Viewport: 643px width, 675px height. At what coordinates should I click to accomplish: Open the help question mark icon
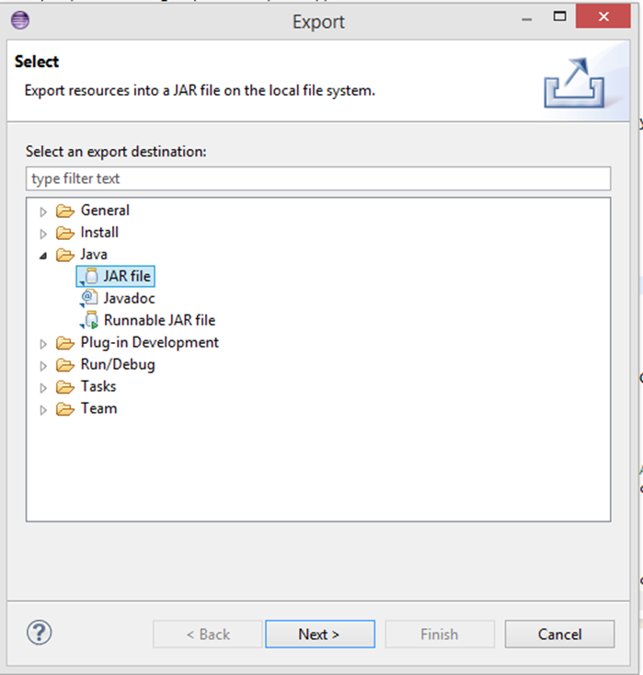40,633
